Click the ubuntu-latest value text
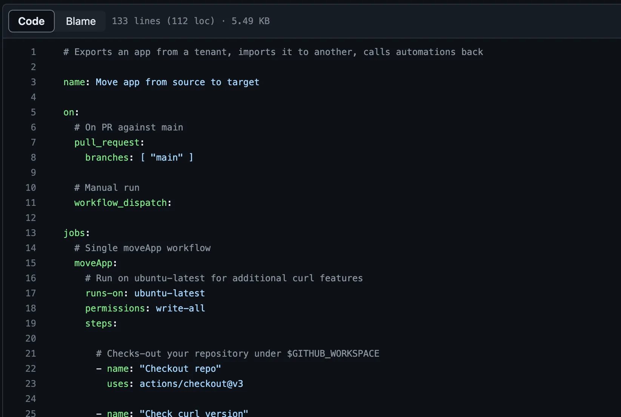This screenshot has height=417, width=621. pyautogui.click(x=169, y=293)
